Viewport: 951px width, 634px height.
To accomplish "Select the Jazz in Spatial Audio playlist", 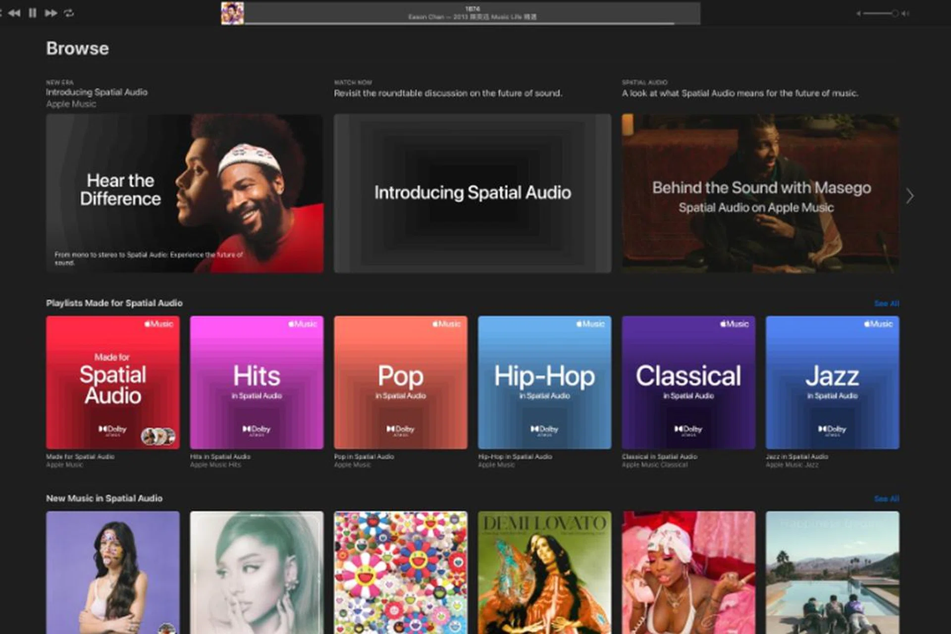I will (x=832, y=382).
